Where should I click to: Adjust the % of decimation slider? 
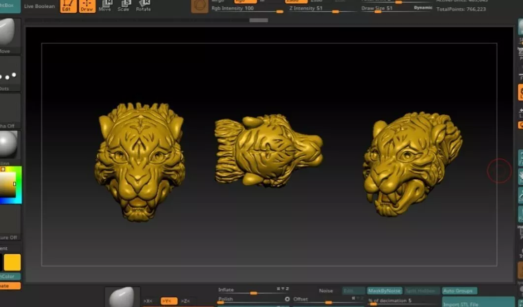(403, 301)
